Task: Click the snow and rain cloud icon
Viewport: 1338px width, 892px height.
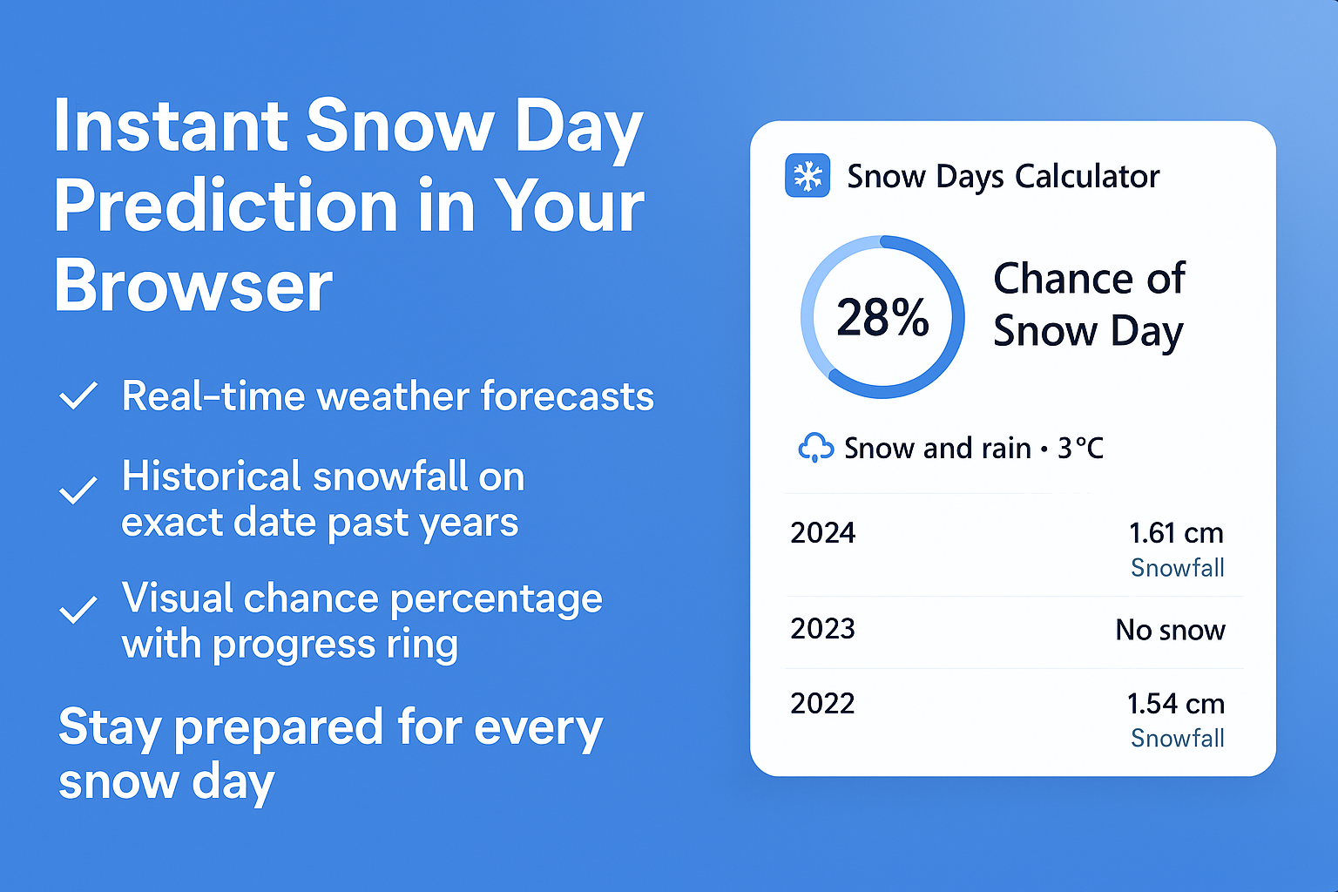Action: point(815,448)
